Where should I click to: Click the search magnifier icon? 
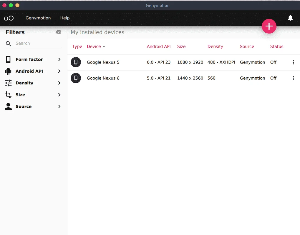coord(9,44)
